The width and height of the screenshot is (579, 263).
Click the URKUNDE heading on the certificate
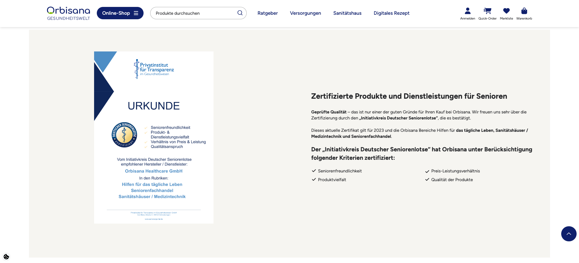click(x=153, y=106)
